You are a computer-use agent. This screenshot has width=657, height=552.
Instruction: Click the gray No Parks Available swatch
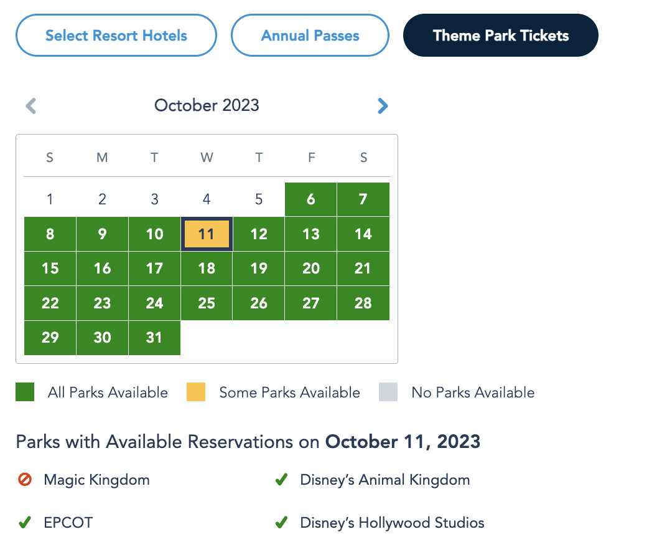click(388, 393)
